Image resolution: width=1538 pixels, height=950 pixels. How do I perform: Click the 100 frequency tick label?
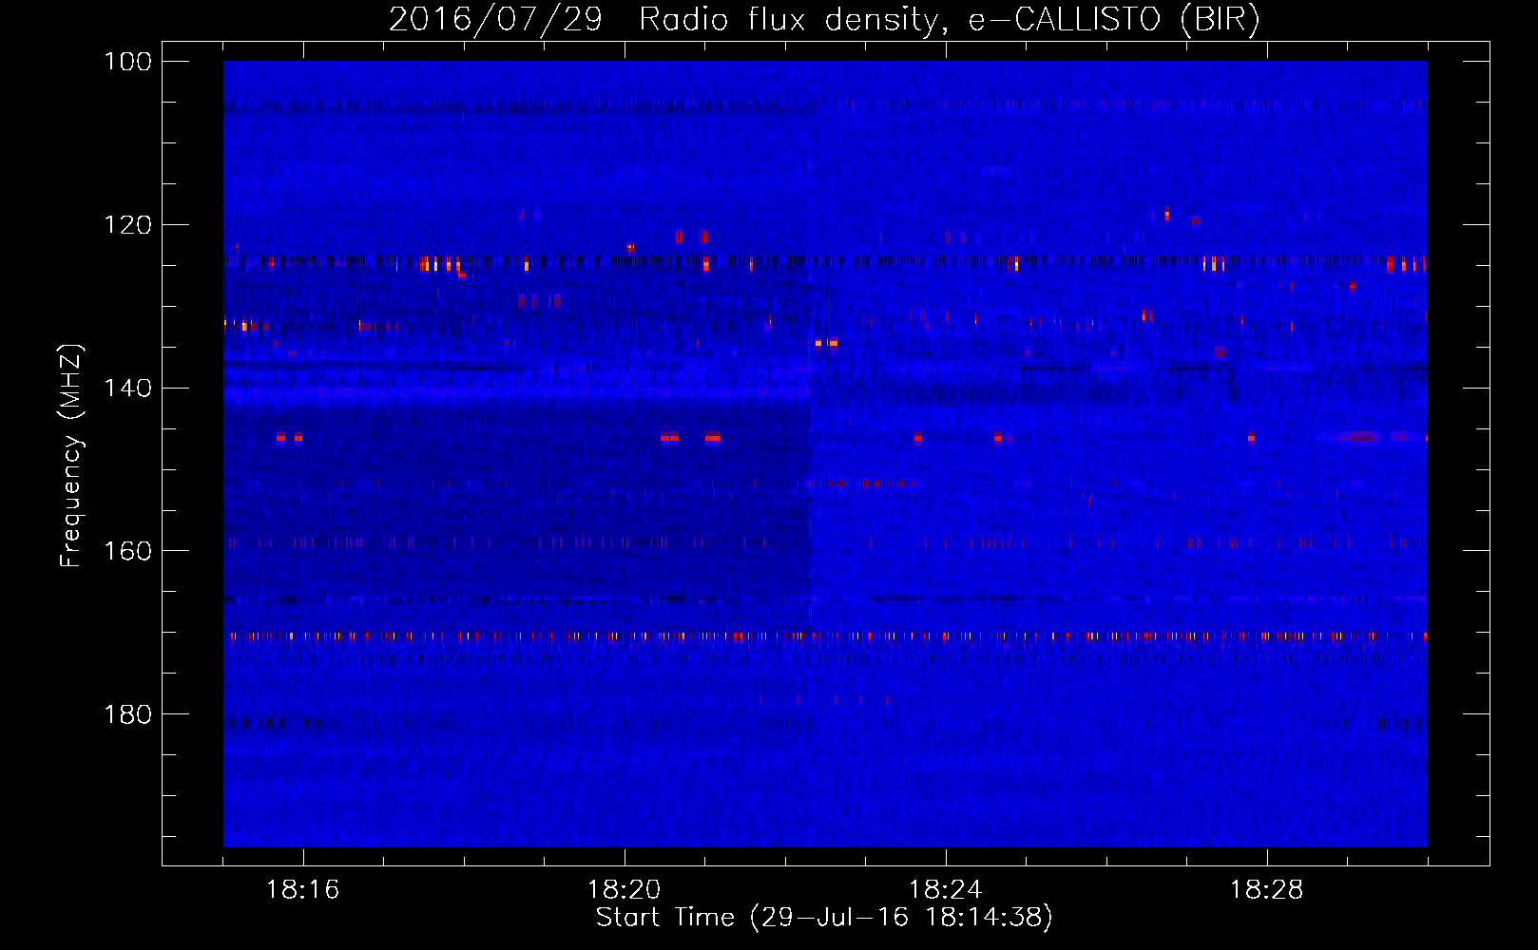tap(128, 62)
